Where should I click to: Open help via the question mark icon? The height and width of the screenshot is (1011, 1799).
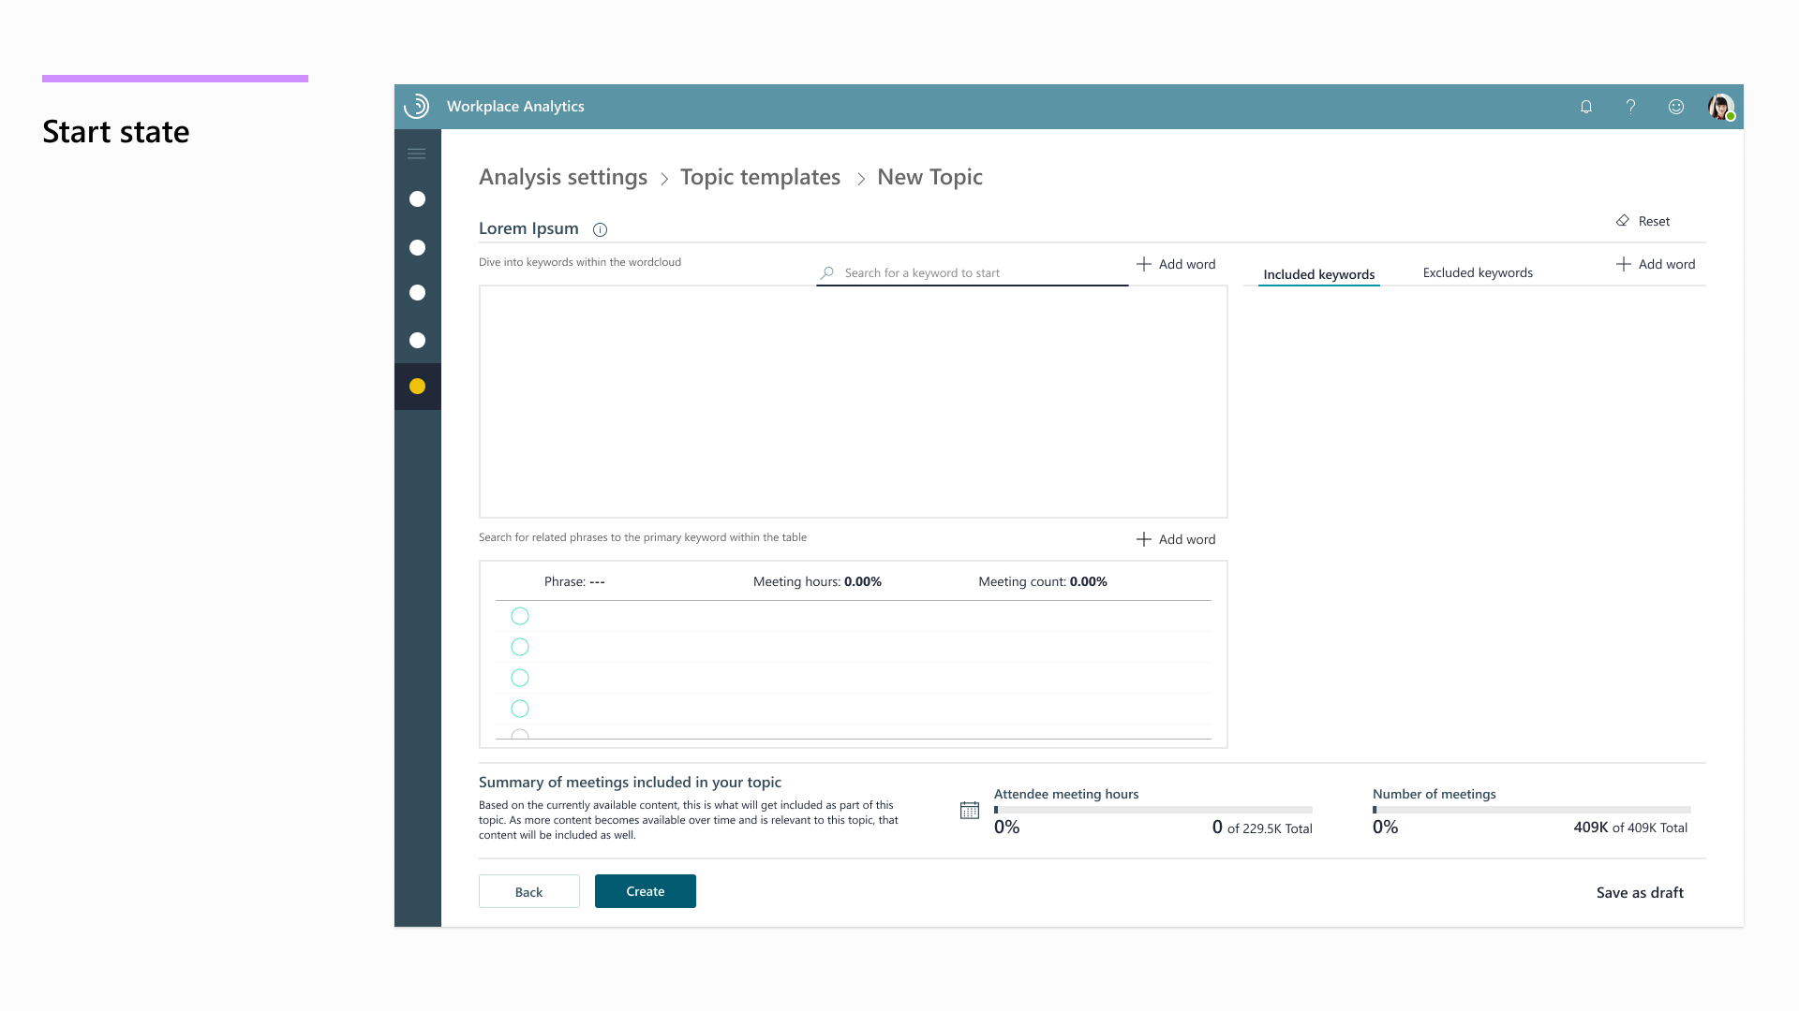click(x=1630, y=107)
